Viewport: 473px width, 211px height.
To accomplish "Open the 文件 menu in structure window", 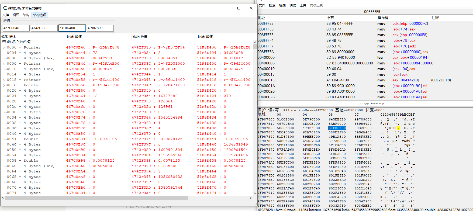I will [6, 15].
